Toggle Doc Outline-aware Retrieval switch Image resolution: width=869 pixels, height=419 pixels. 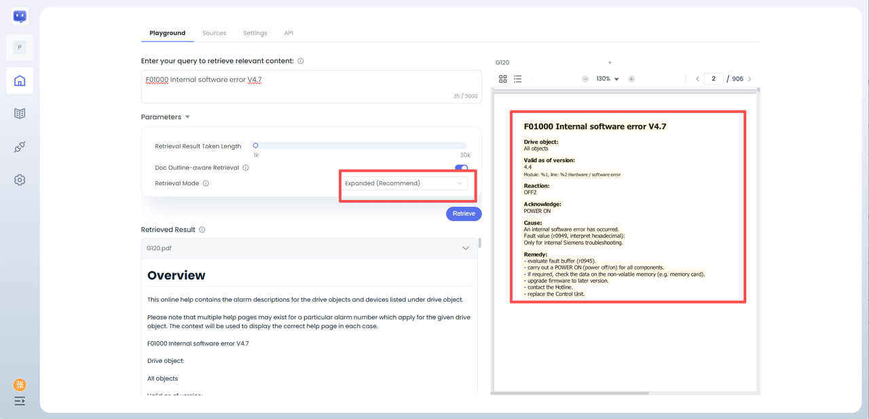point(461,168)
